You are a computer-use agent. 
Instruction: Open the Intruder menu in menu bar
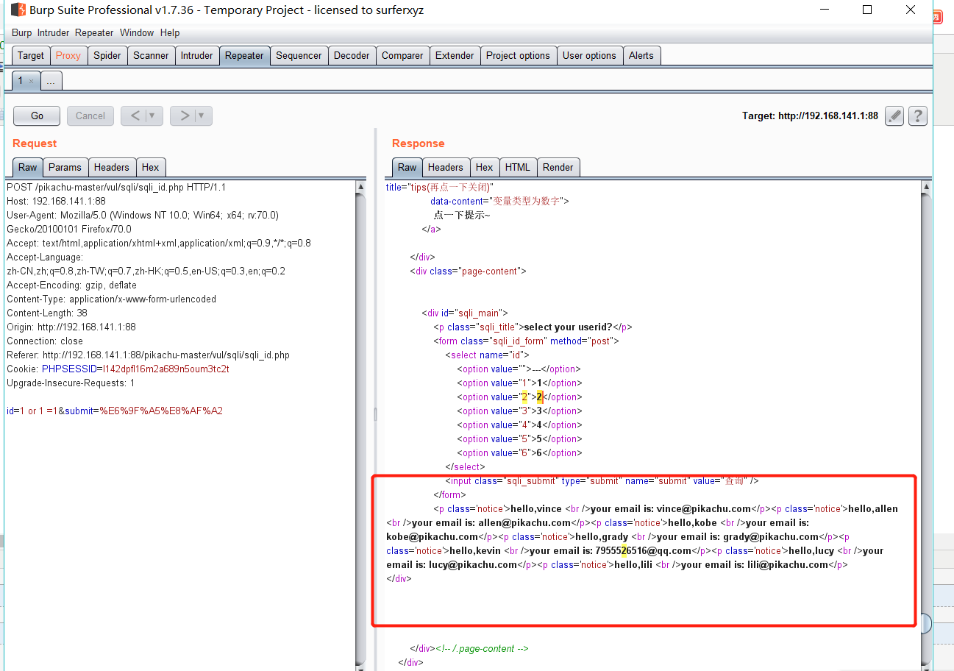click(x=53, y=32)
